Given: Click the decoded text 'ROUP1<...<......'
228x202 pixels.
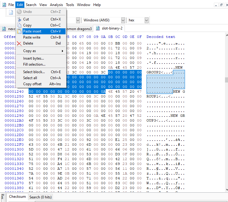Looking at the screenshot, I should [x=166, y=96].
